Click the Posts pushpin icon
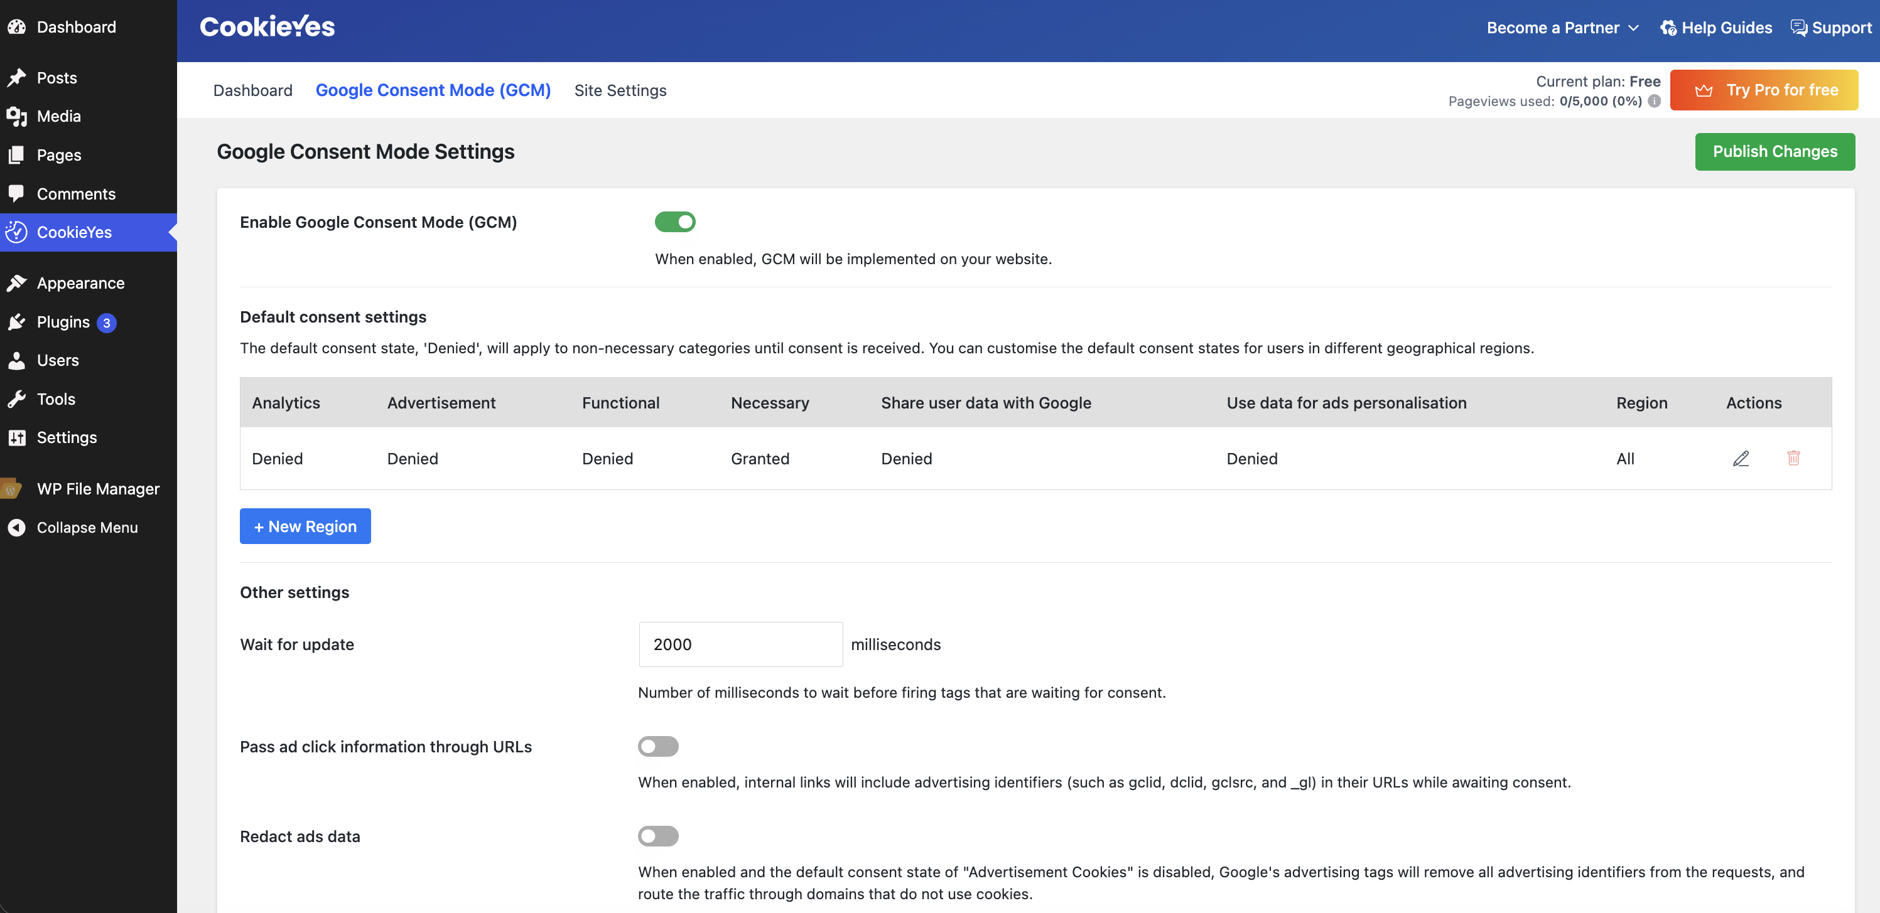 point(17,77)
